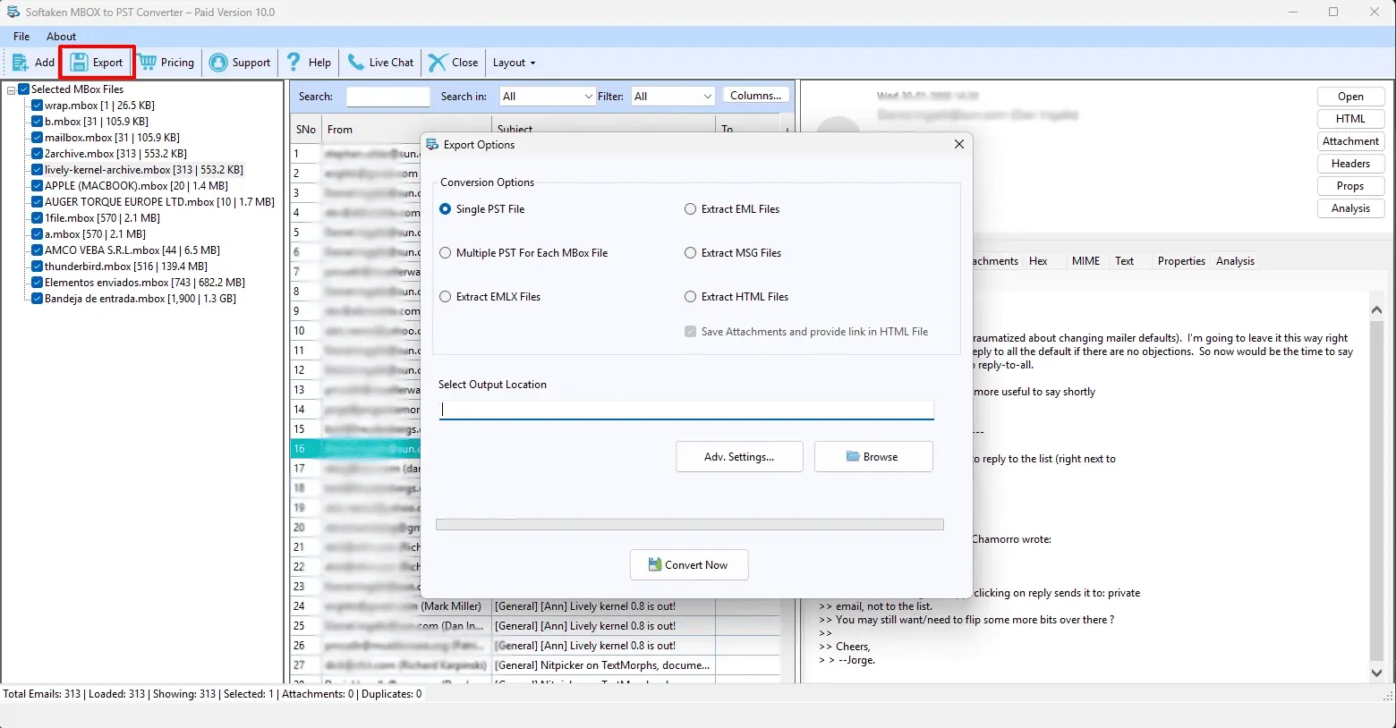Click the Adv. Settings button
The image size is (1396, 728).
click(x=739, y=457)
